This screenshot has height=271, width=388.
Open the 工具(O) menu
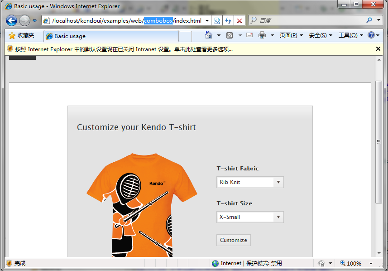tap(349, 35)
